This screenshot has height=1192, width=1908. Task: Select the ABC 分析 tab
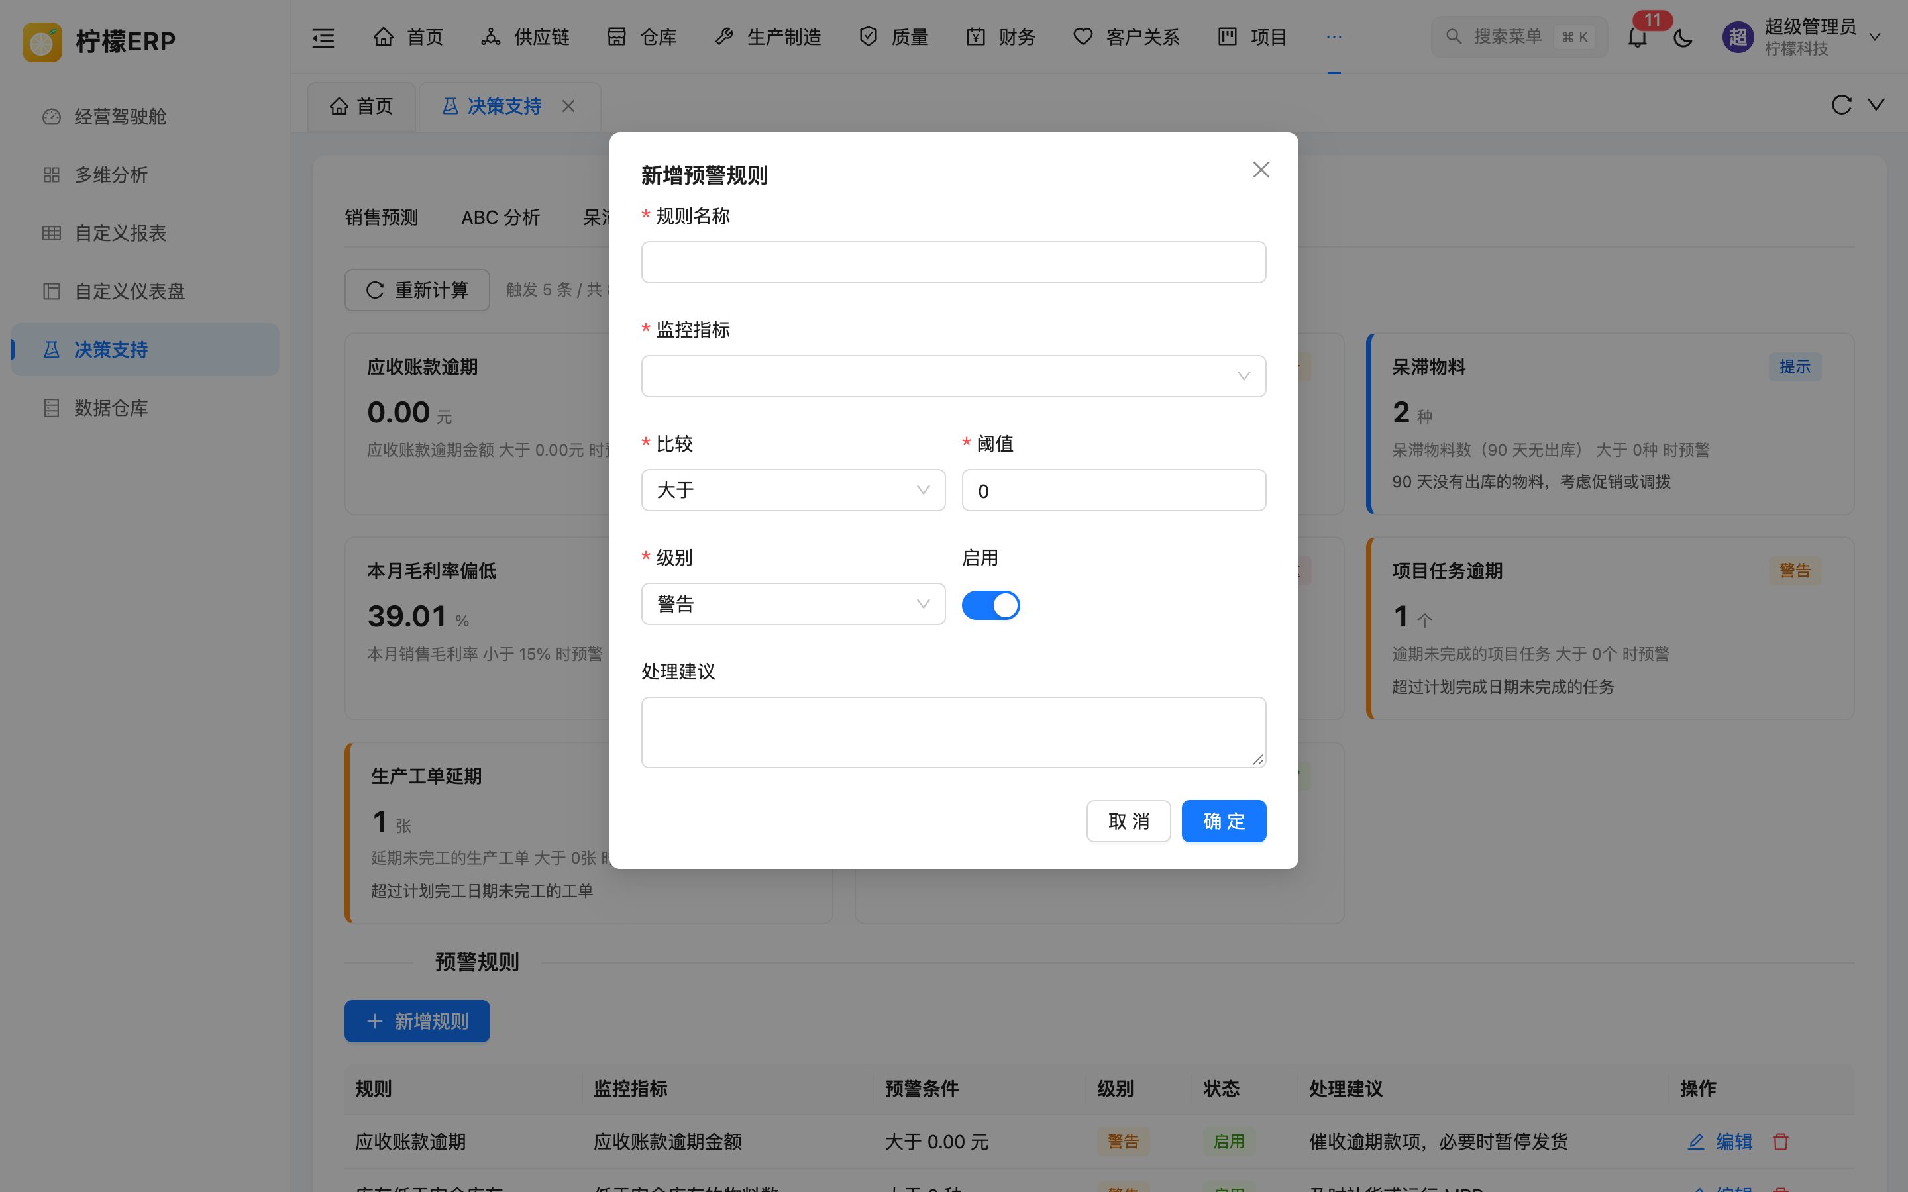point(501,218)
